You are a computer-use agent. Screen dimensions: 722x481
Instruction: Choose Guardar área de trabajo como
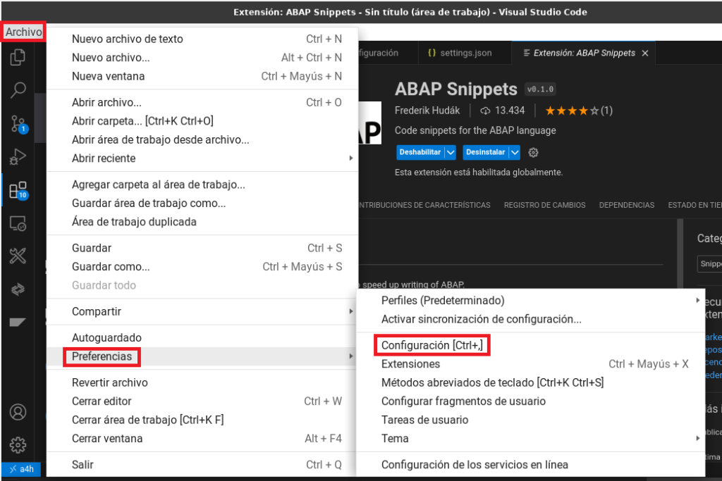click(202, 204)
